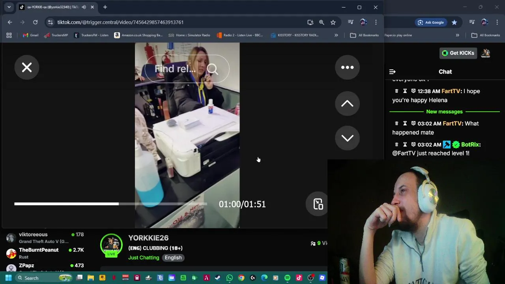Open a new browser tab
This screenshot has width=505, height=284.
pyautogui.click(x=105, y=7)
